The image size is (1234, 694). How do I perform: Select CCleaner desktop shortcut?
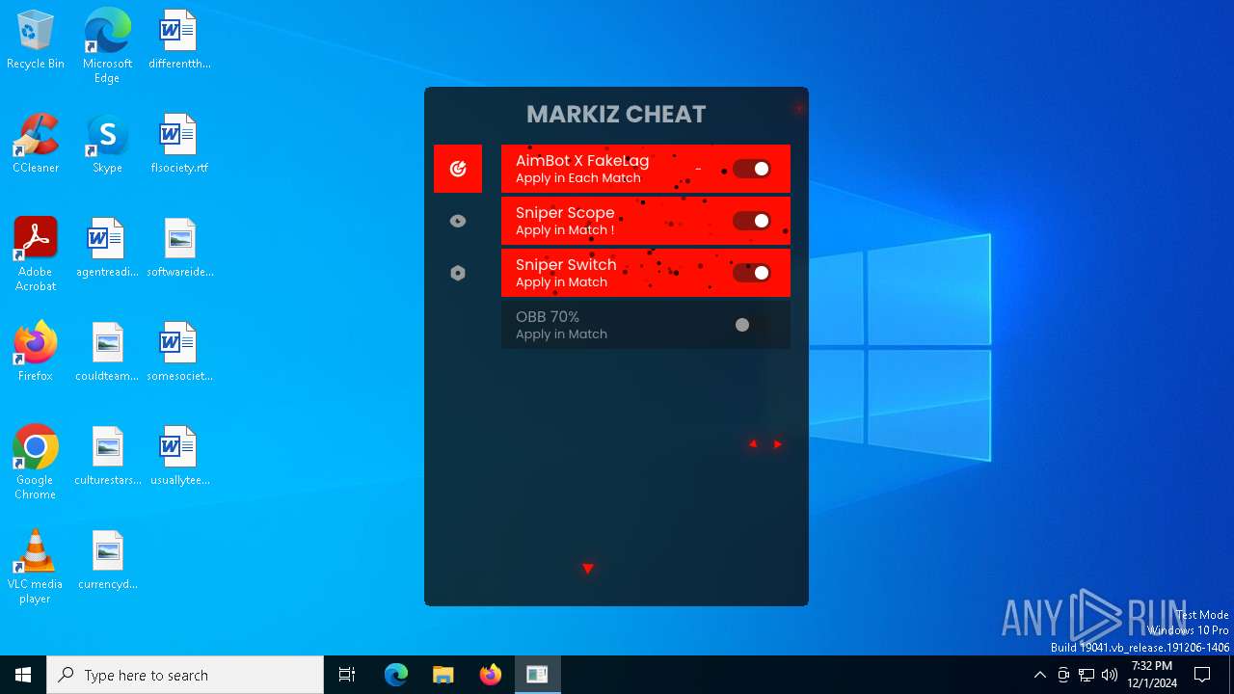pyautogui.click(x=36, y=145)
